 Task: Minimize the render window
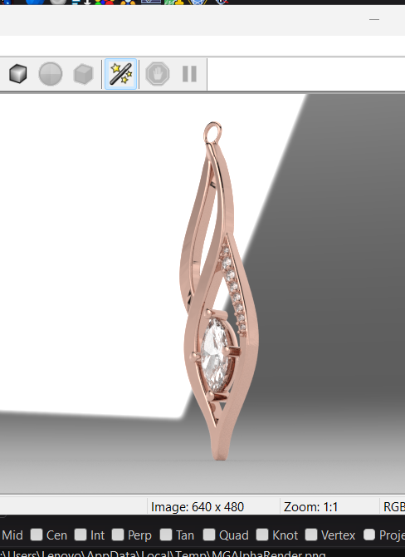click(374, 20)
